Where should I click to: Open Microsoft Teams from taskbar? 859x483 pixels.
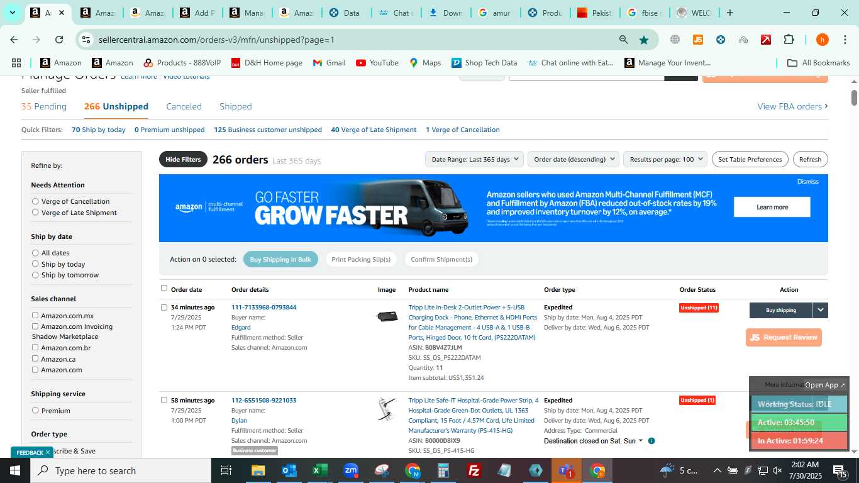pyautogui.click(x=566, y=470)
